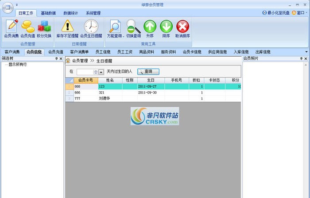
Task: Pin the 会员照片 panel
Action: pos(301,58)
